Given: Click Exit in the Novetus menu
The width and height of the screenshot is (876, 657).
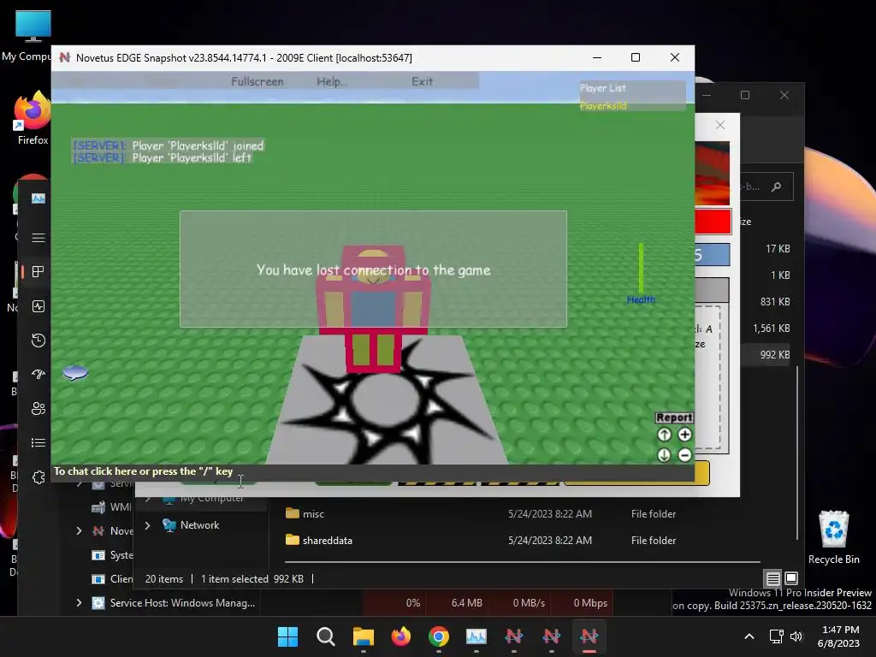Looking at the screenshot, I should click(422, 81).
